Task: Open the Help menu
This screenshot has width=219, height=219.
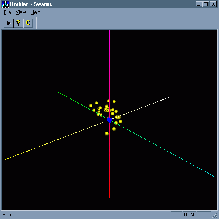Action: (35, 12)
